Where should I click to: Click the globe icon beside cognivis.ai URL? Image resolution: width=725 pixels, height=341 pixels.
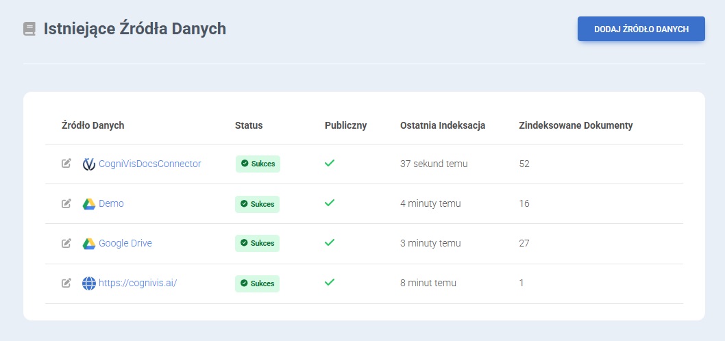[88, 283]
